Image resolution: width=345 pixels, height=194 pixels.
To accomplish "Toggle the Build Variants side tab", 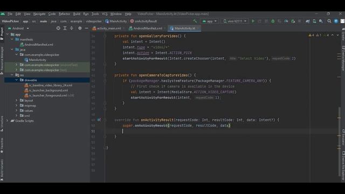I will click(x=2, y=170).
